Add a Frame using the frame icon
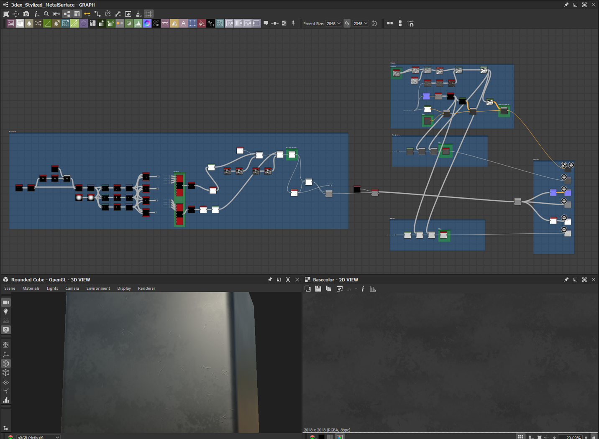This screenshot has width=599, height=439. [x=284, y=23]
